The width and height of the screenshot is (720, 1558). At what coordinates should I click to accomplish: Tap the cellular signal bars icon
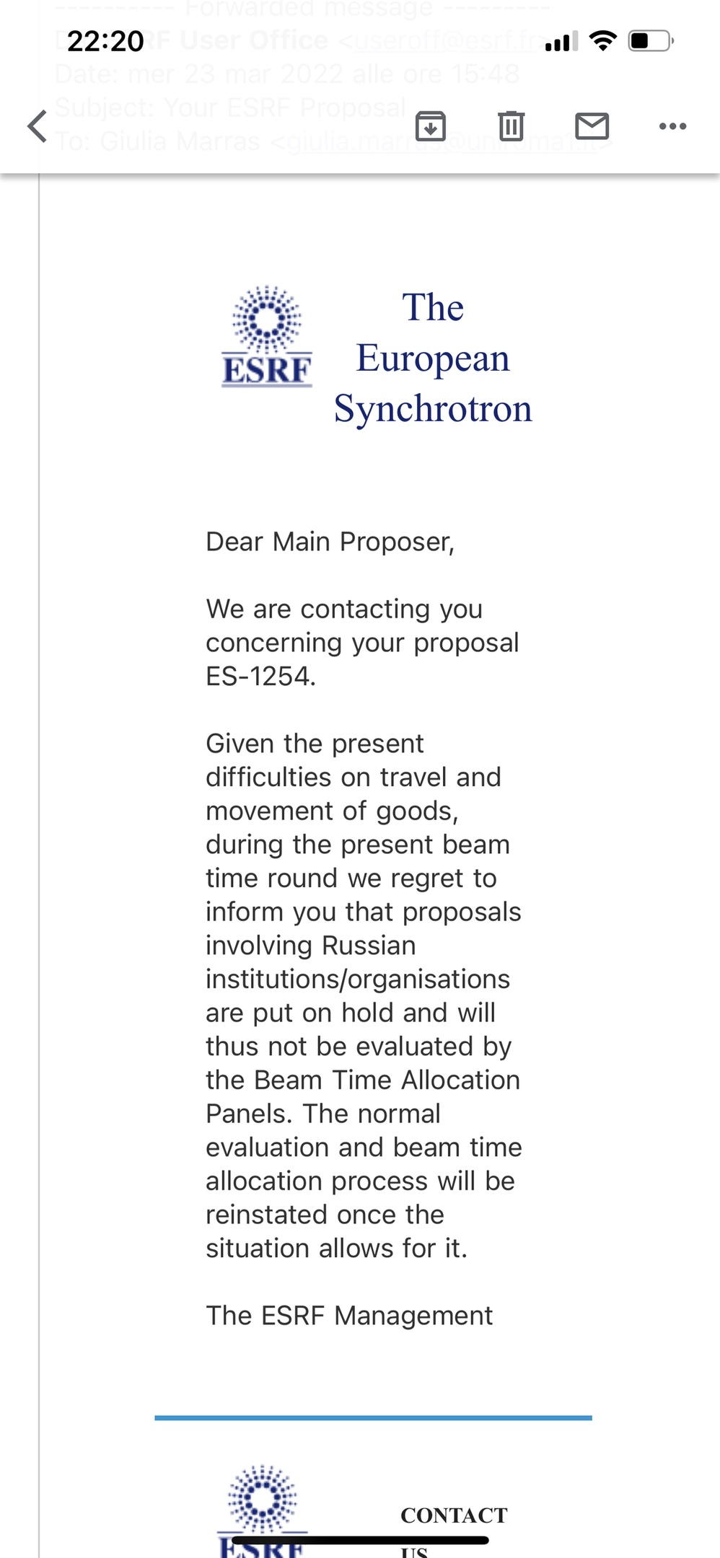562,42
